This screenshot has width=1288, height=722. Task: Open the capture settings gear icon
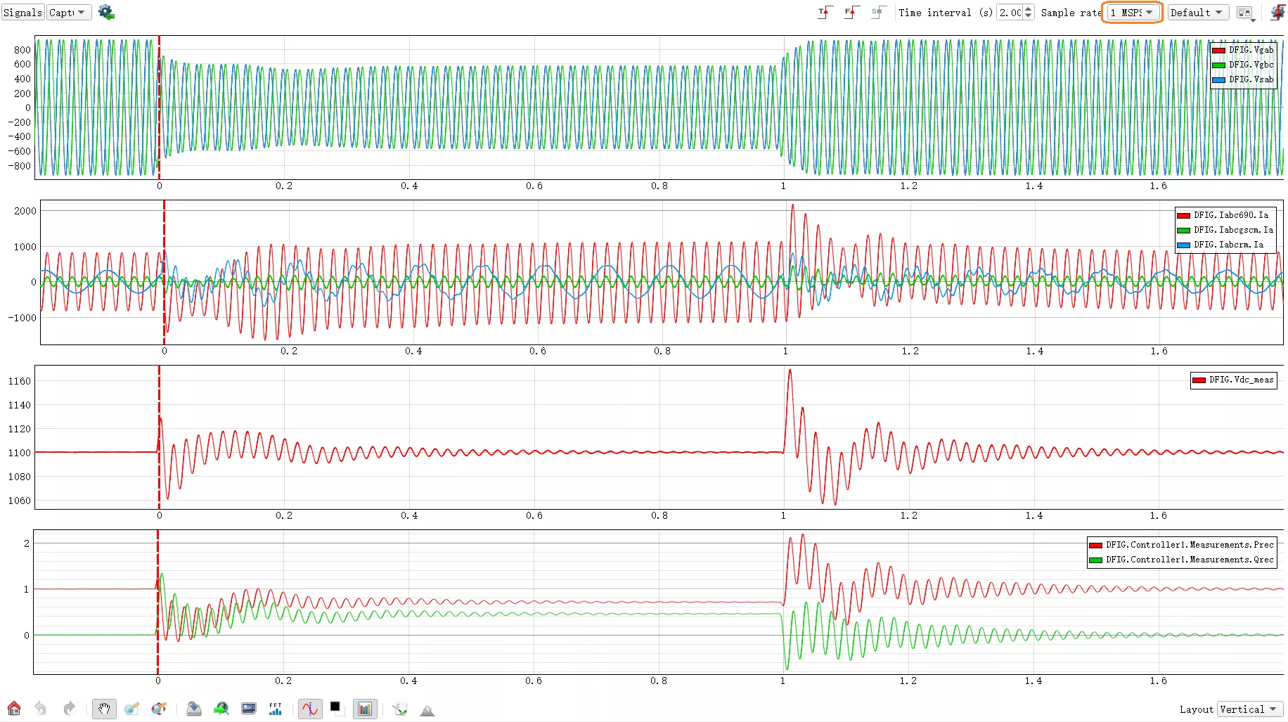click(106, 13)
